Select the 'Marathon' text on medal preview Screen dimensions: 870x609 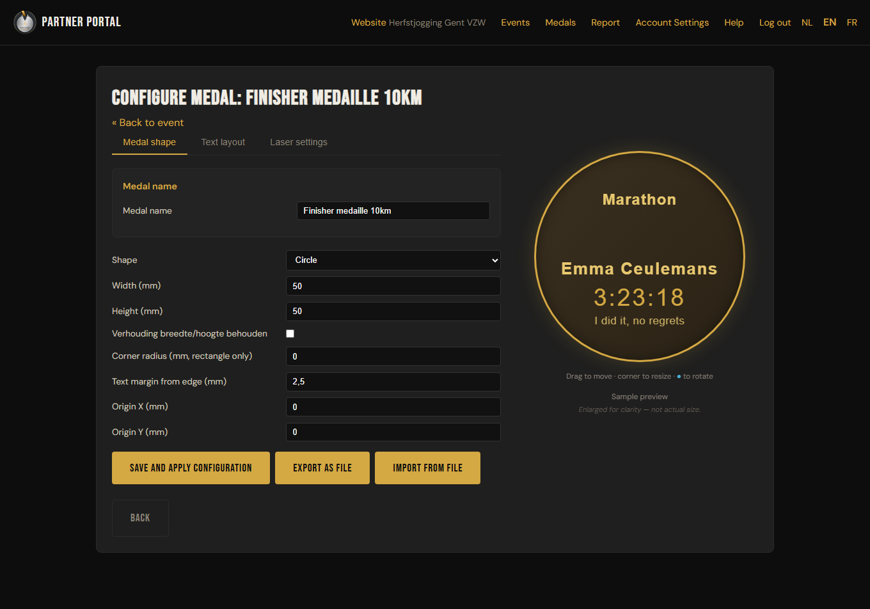click(639, 200)
